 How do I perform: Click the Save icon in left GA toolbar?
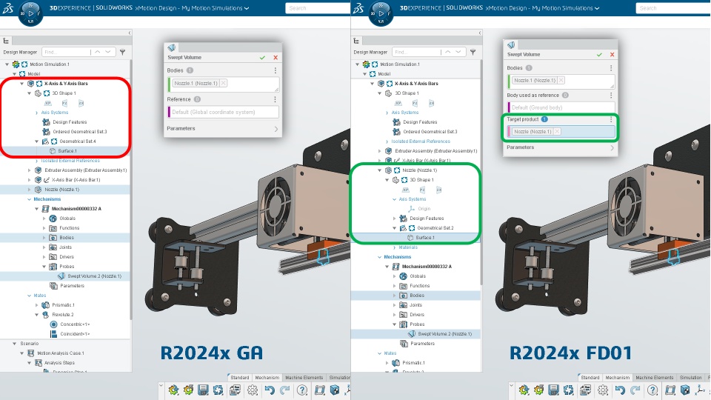[x=203, y=390]
